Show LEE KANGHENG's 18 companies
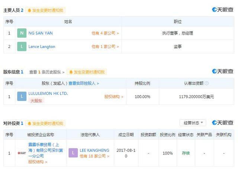The height and width of the screenshot is (176, 238). pyautogui.click(x=94, y=156)
